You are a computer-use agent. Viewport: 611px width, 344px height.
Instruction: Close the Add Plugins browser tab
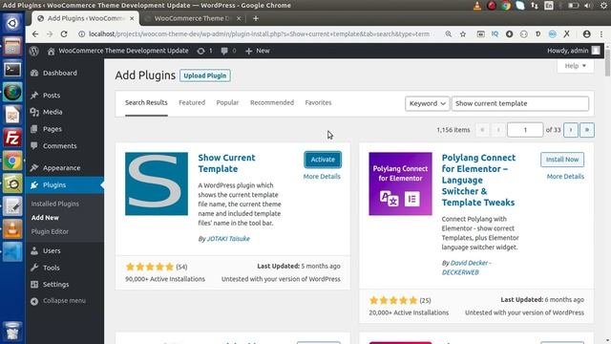point(132,18)
